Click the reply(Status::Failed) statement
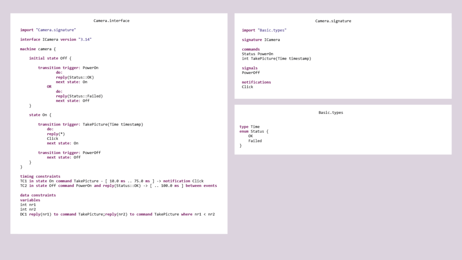462x260 pixels. pos(79,96)
